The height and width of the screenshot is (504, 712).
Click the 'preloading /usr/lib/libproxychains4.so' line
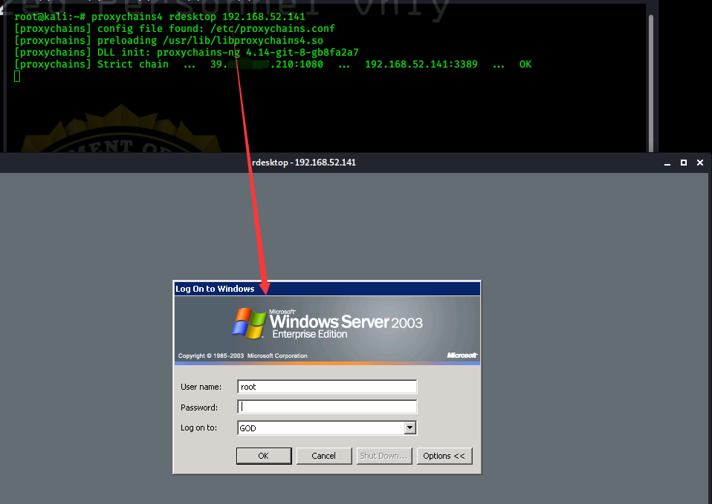tap(169, 40)
